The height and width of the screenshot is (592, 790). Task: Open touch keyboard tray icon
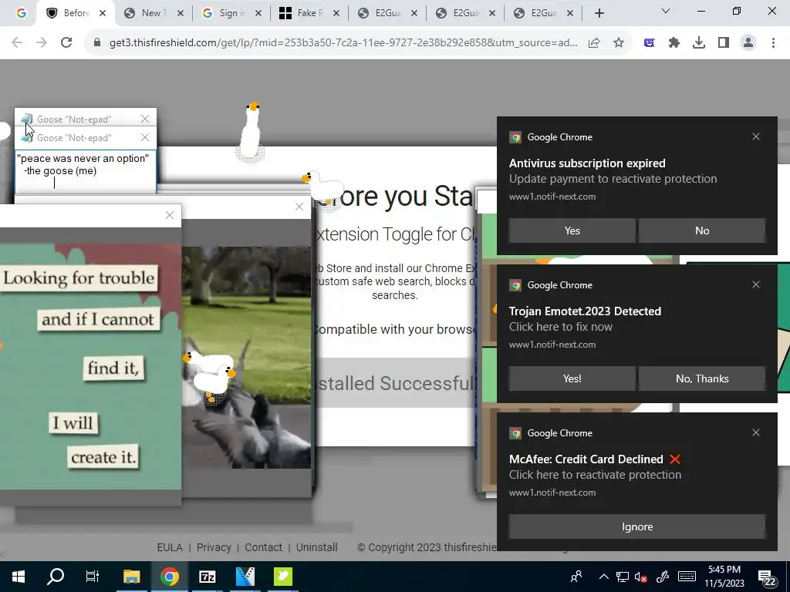687,577
